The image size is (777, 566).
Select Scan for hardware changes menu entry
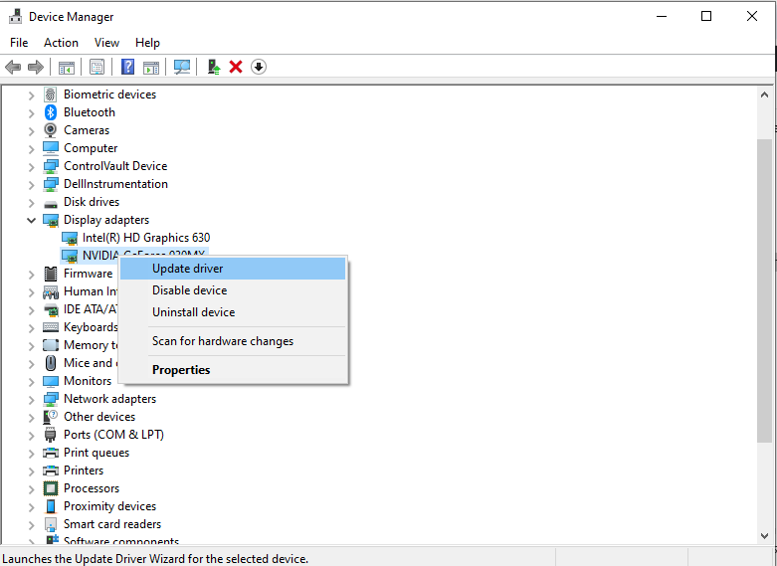233,341
